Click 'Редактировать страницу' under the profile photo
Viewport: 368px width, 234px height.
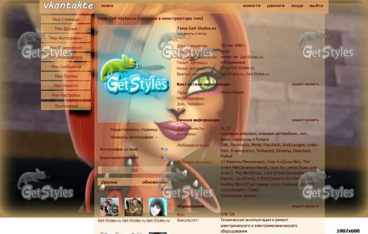(x=134, y=130)
